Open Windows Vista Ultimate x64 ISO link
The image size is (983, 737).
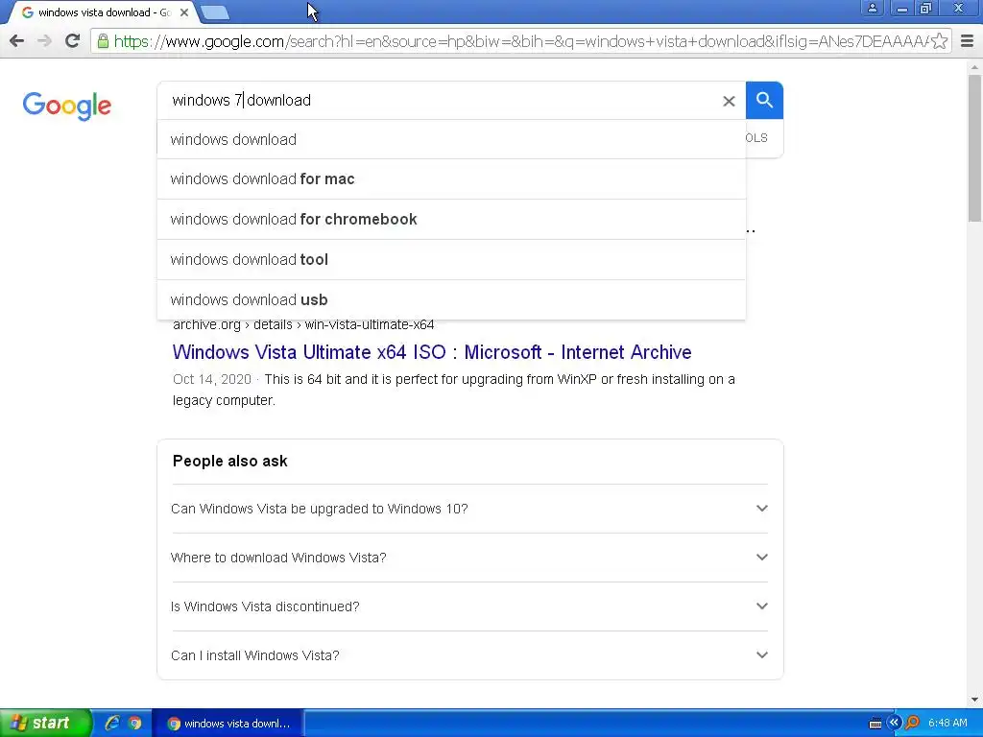point(432,352)
